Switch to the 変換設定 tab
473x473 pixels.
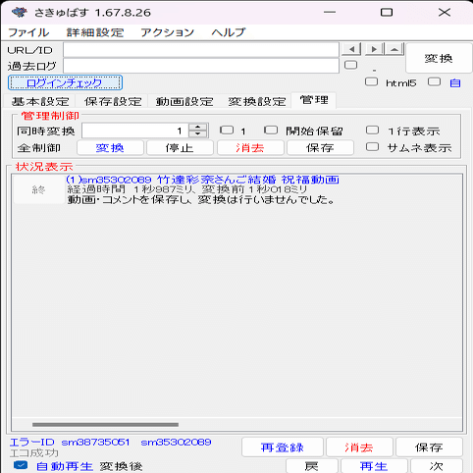tap(256, 101)
